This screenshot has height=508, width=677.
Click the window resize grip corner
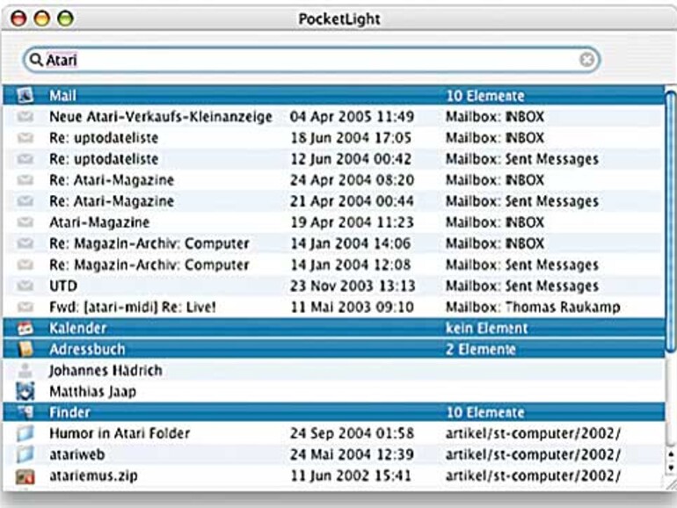[669, 483]
